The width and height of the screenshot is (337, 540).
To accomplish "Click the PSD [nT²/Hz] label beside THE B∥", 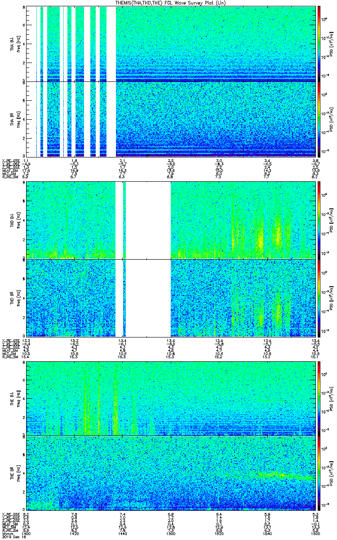I will 332,473.
